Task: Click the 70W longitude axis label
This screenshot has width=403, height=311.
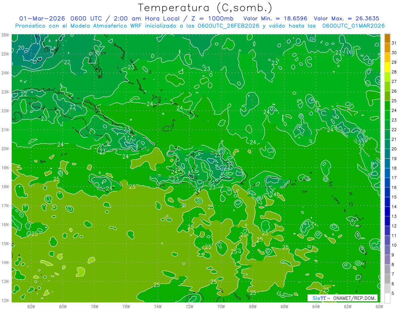Action: pos(221,306)
